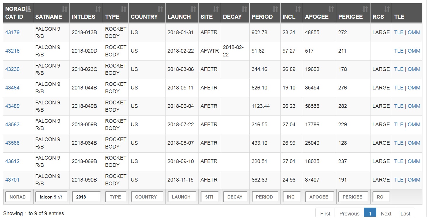Open catalog entry 43464

[12, 88]
